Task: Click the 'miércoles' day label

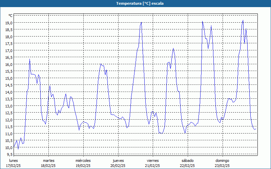Action: 83,161
